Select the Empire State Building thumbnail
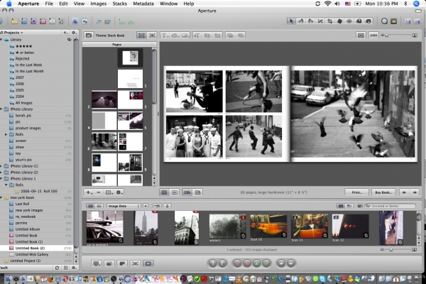Image resolution: width=426 pixels, height=284 pixels. [x=146, y=227]
